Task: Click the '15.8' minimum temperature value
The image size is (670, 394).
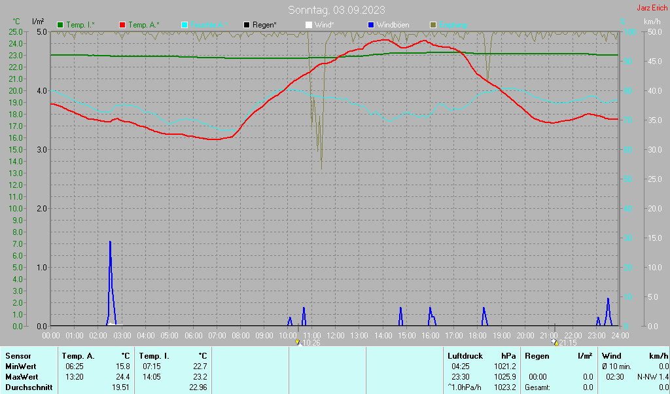Action: (122, 367)
